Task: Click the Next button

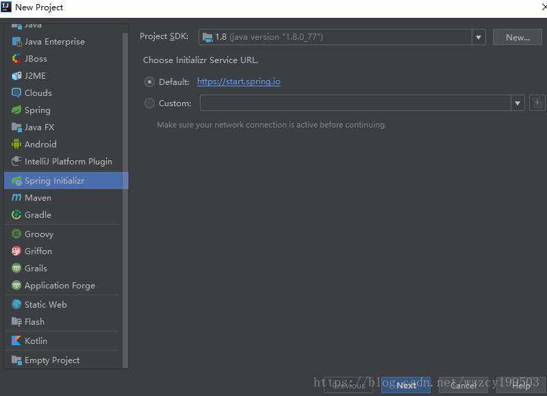Action: pos(406,385)
